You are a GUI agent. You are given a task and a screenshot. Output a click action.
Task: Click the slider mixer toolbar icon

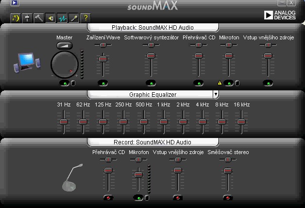pyautogui.click(x=27, y=18)
